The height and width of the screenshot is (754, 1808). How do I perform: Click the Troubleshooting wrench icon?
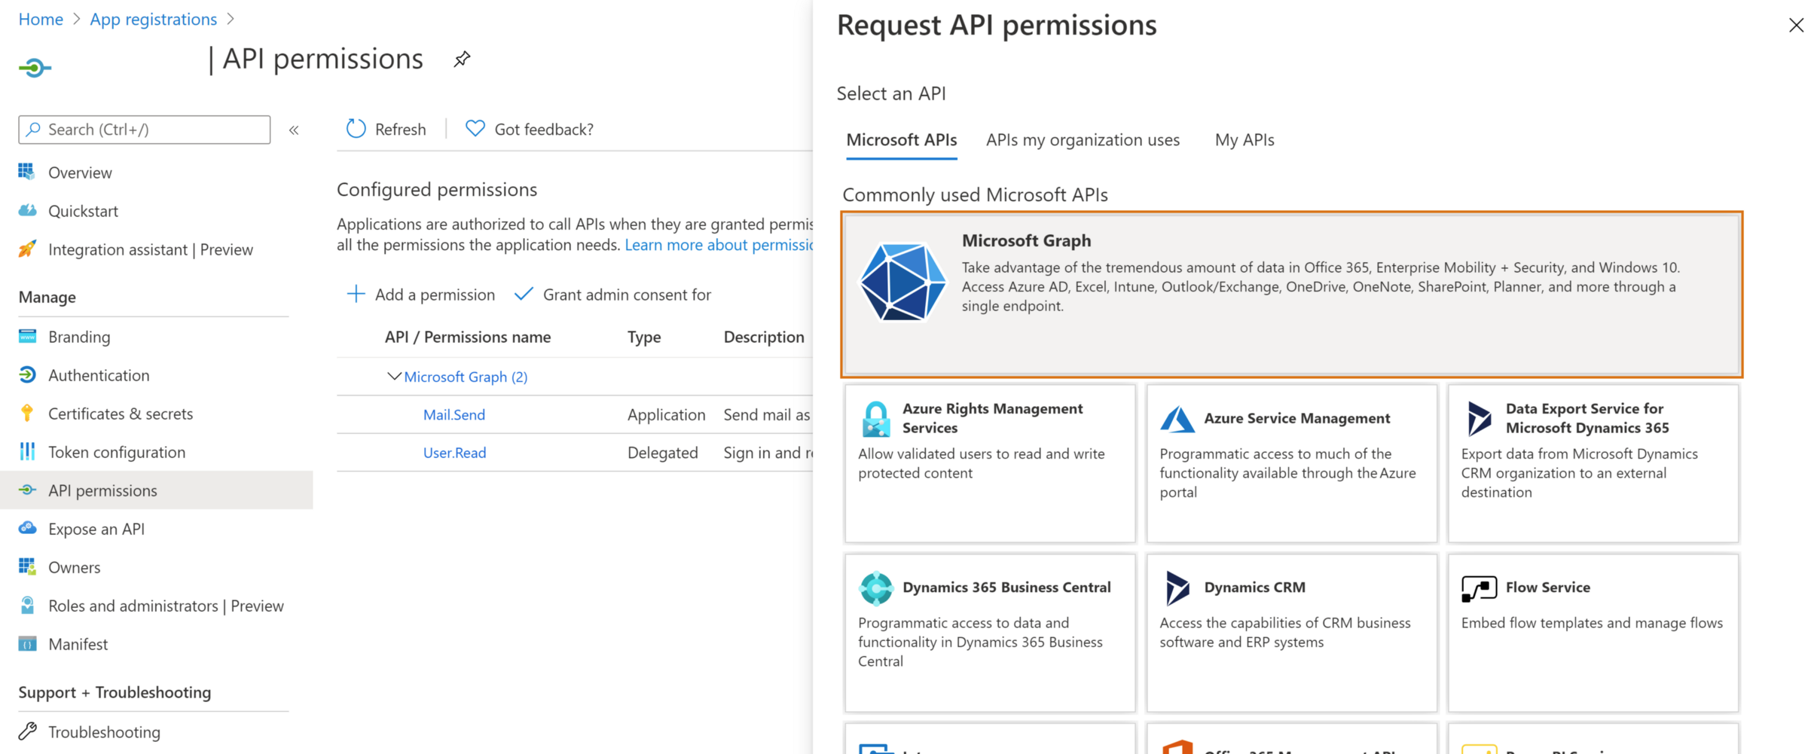27,731
